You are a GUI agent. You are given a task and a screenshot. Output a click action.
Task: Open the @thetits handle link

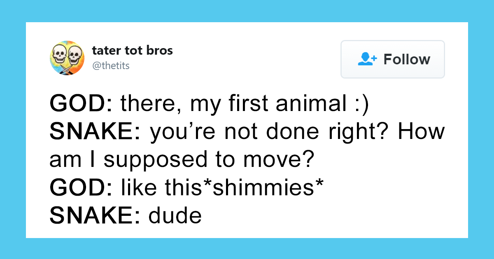(111, 65)
